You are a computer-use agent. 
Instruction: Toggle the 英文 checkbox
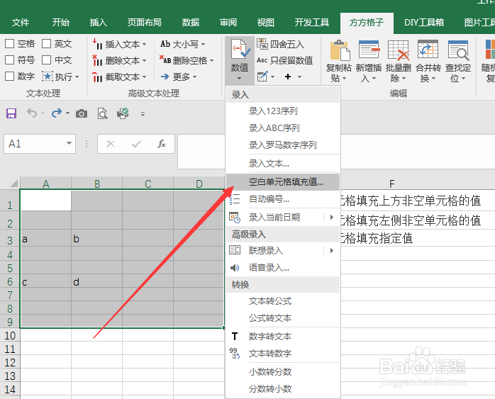(46, 43)
